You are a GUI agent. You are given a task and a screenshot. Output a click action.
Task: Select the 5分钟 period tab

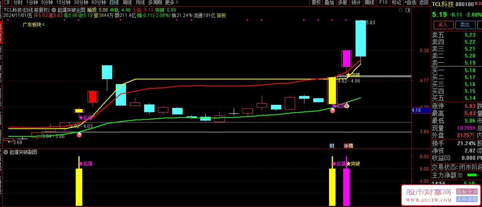coord(47,2)
